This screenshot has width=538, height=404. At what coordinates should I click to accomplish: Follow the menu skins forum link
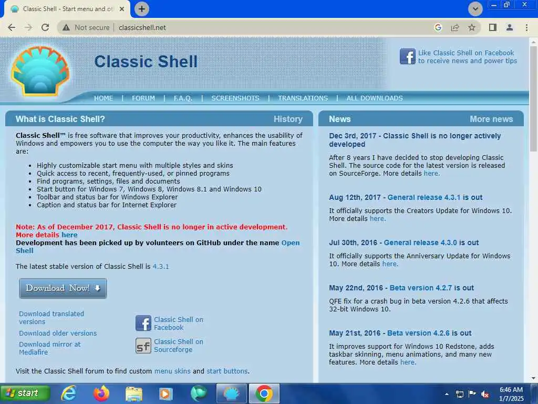(172, 371)
